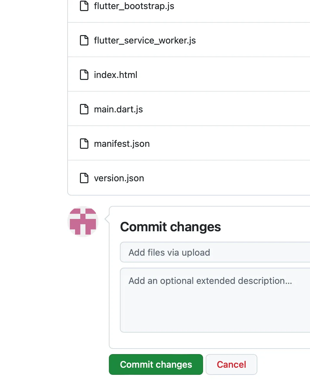Choose the main.dart.js filename

coord(118,109)
